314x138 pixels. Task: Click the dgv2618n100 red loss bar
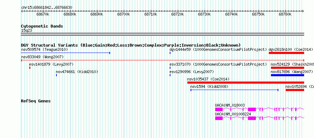(286, 53)
